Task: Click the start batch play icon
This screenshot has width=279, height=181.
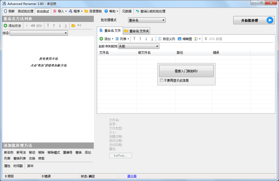Action: [270, 20]
